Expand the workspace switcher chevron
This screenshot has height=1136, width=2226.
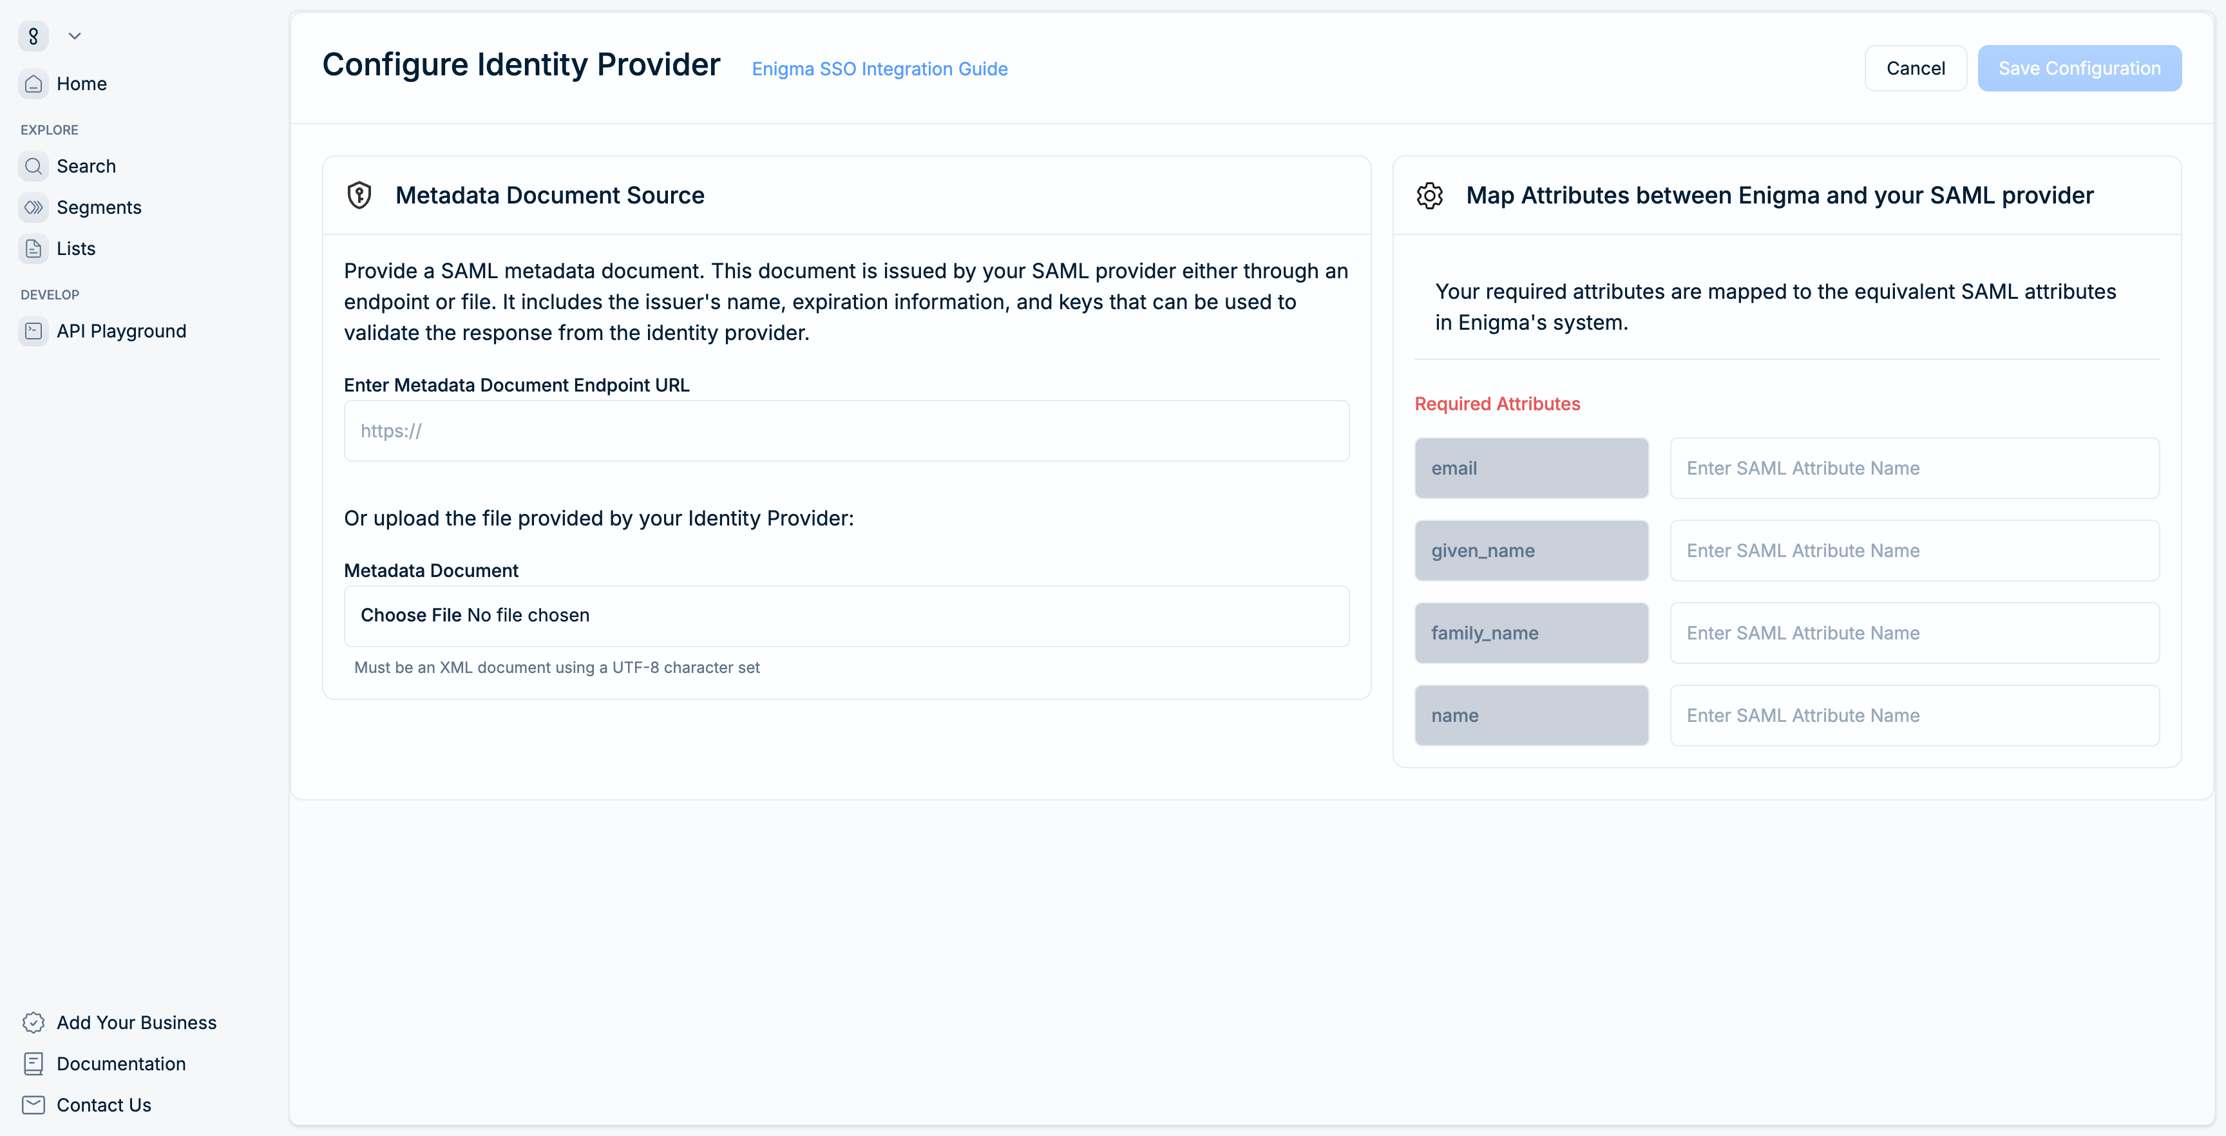[x=74, y=35]
